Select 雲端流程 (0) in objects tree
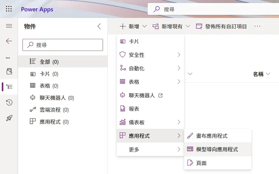 (x=63, y=110)
